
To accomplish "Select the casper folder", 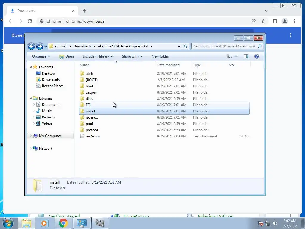I will (x=164, y=92).
